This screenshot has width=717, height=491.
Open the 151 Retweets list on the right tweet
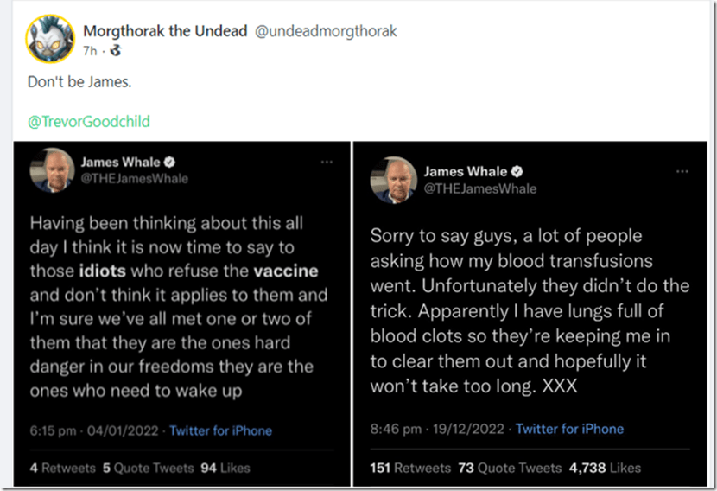click(410, 468)
